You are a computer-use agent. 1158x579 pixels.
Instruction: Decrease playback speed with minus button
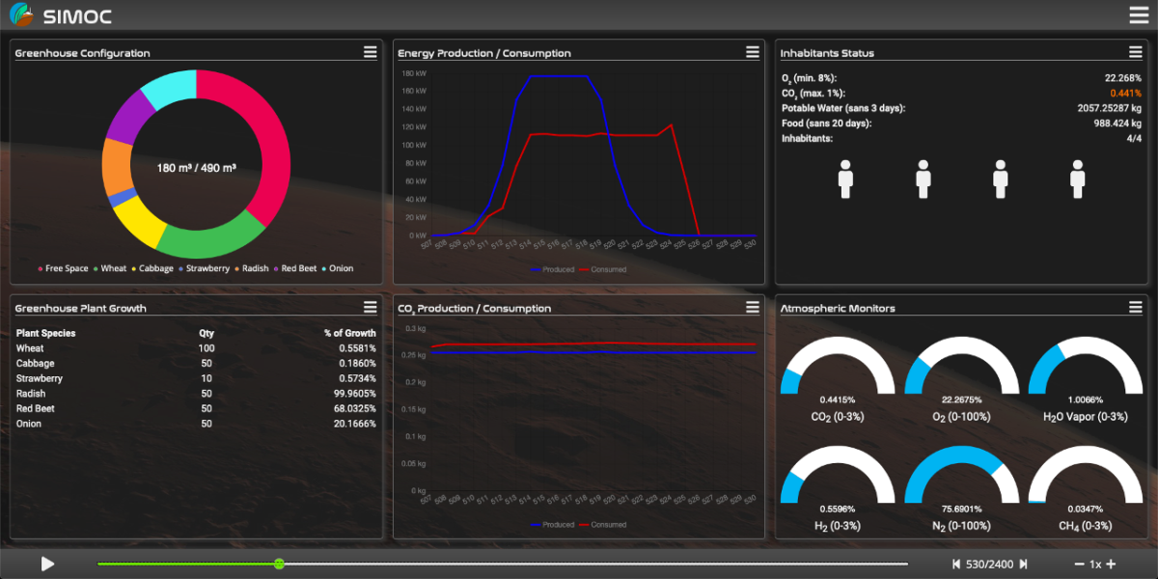point(1079,565)
